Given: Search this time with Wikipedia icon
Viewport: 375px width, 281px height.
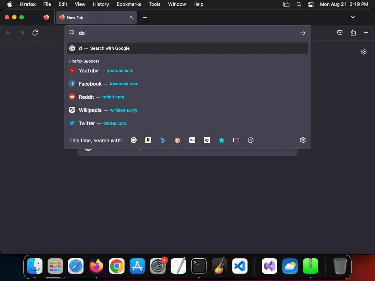Looking at the screenshot, I should [x=207, y=140].
